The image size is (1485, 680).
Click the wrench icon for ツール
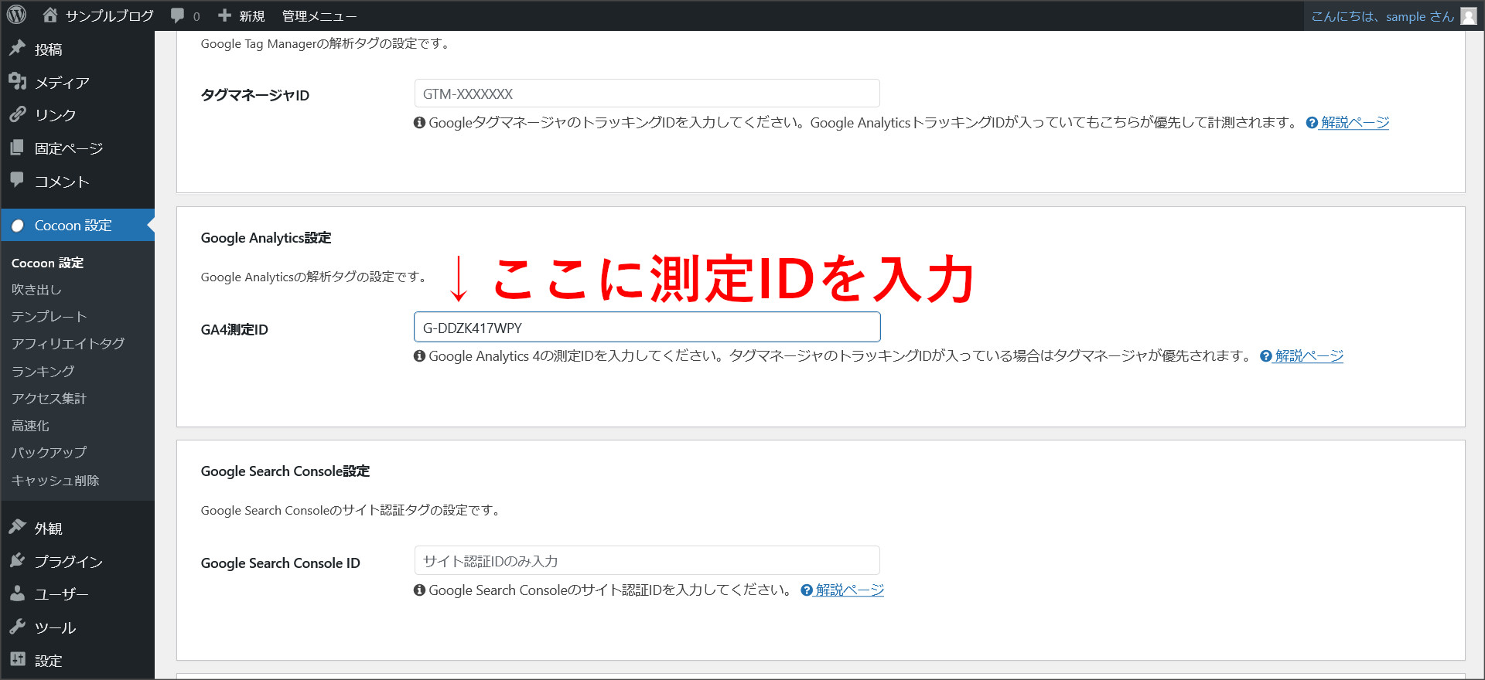18,627
